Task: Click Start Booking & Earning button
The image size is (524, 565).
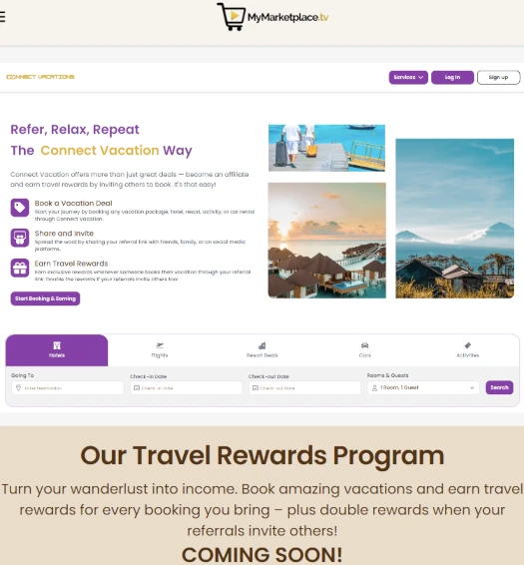Action: (x=45, y=298)
